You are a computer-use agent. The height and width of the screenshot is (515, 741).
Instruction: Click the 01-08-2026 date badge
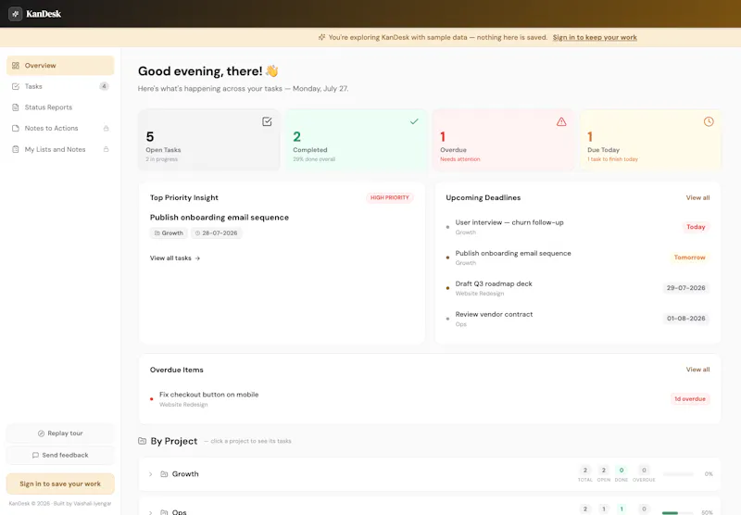click(x=685, y=319)
